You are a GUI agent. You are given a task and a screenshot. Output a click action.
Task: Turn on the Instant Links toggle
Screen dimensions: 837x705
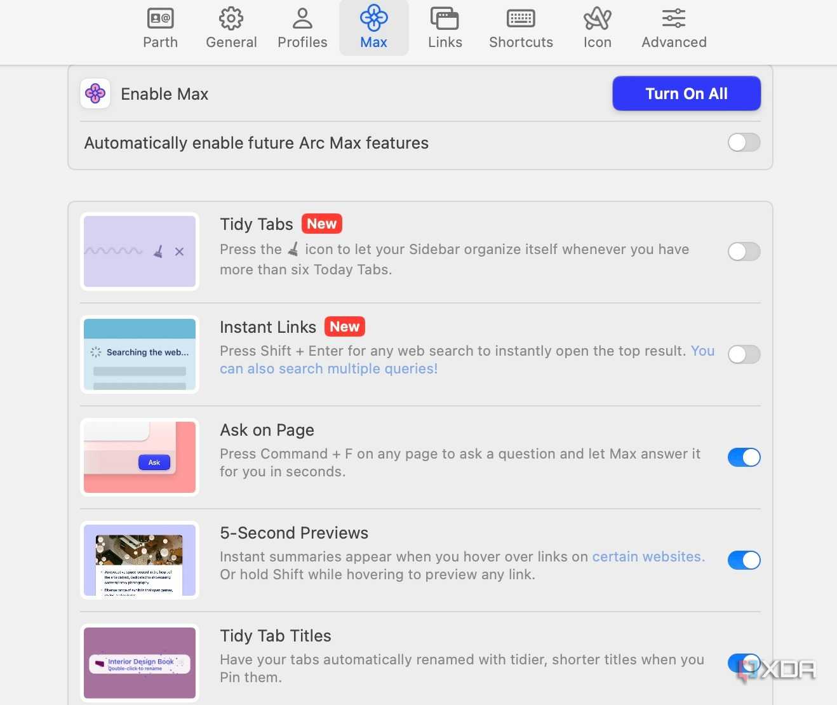click(744, 354)
